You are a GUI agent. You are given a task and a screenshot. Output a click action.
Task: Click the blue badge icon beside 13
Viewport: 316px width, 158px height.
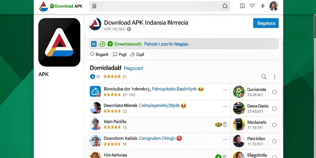tap(93, 77)
